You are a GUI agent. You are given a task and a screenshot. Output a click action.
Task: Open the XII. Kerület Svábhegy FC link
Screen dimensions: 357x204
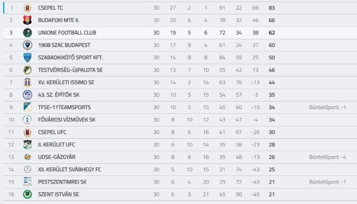[x=69, y=170]
